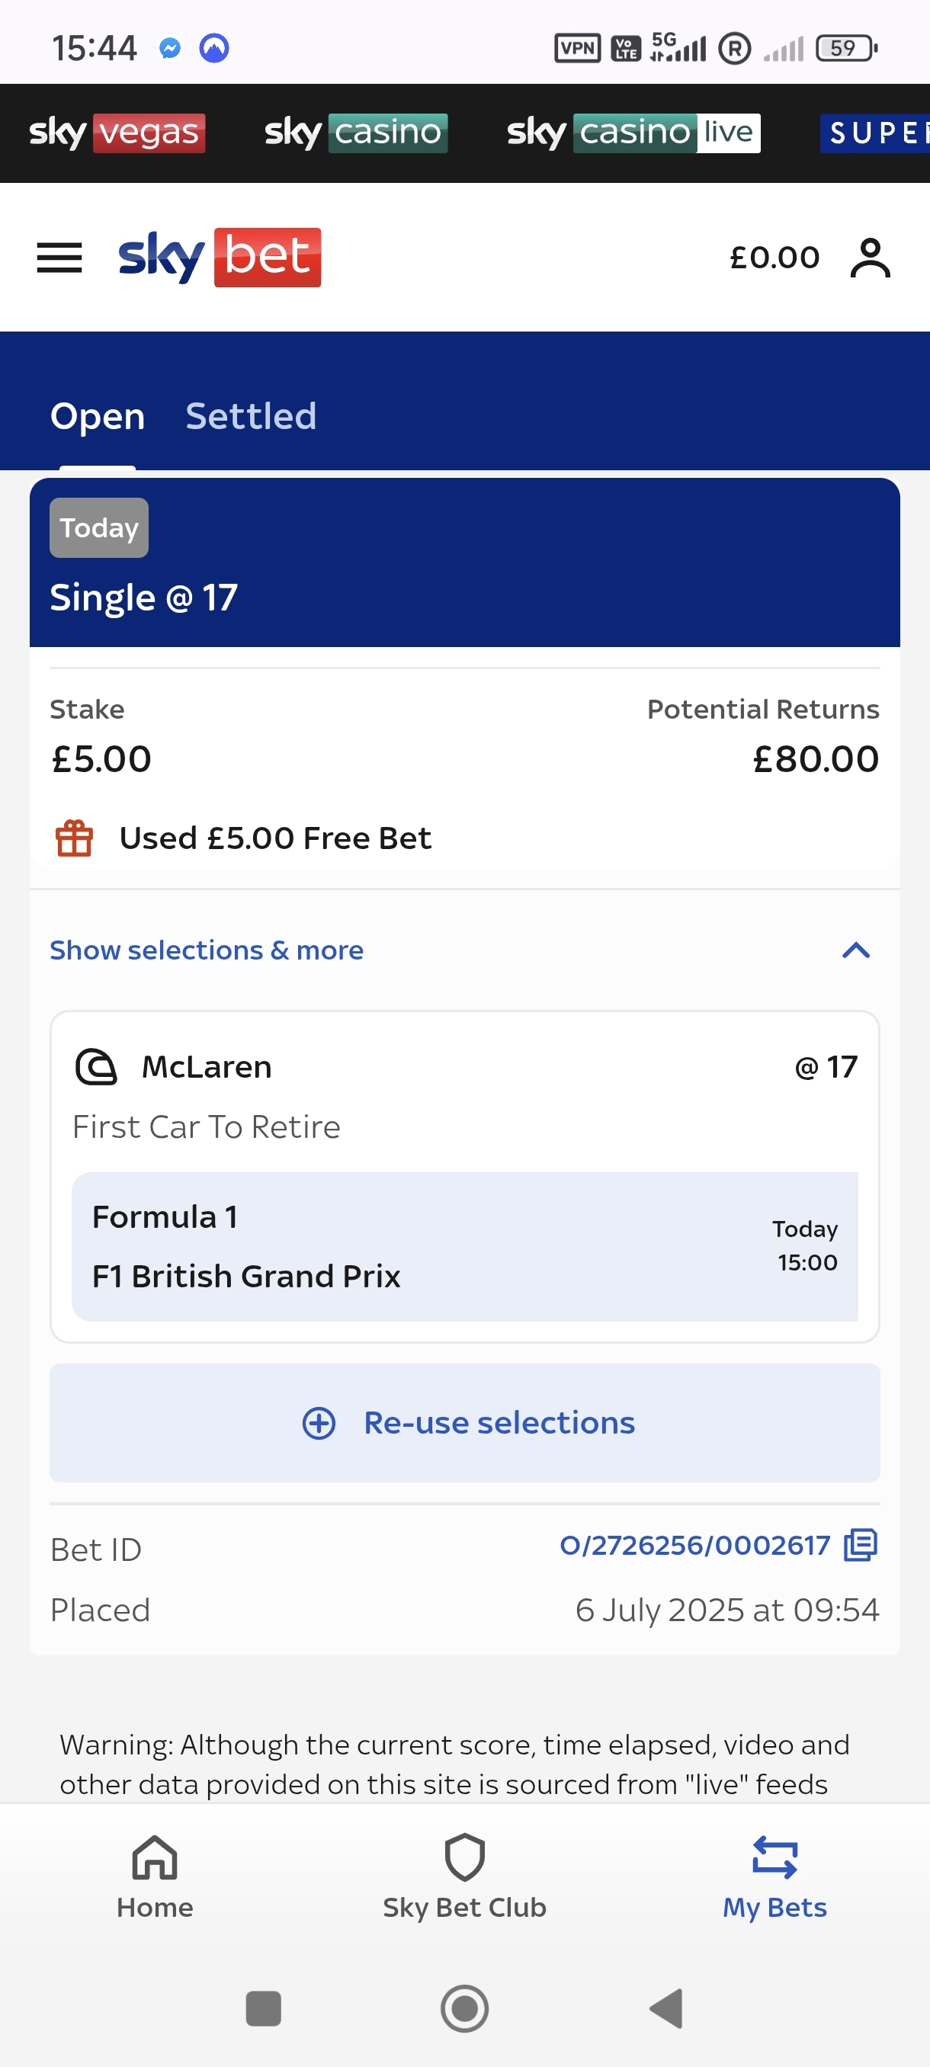
Task: Go to Sky Vegas
Action: (117, 133)
